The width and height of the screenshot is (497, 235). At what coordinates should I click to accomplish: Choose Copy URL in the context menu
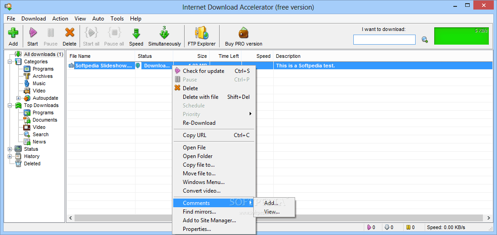pos(214,135)
